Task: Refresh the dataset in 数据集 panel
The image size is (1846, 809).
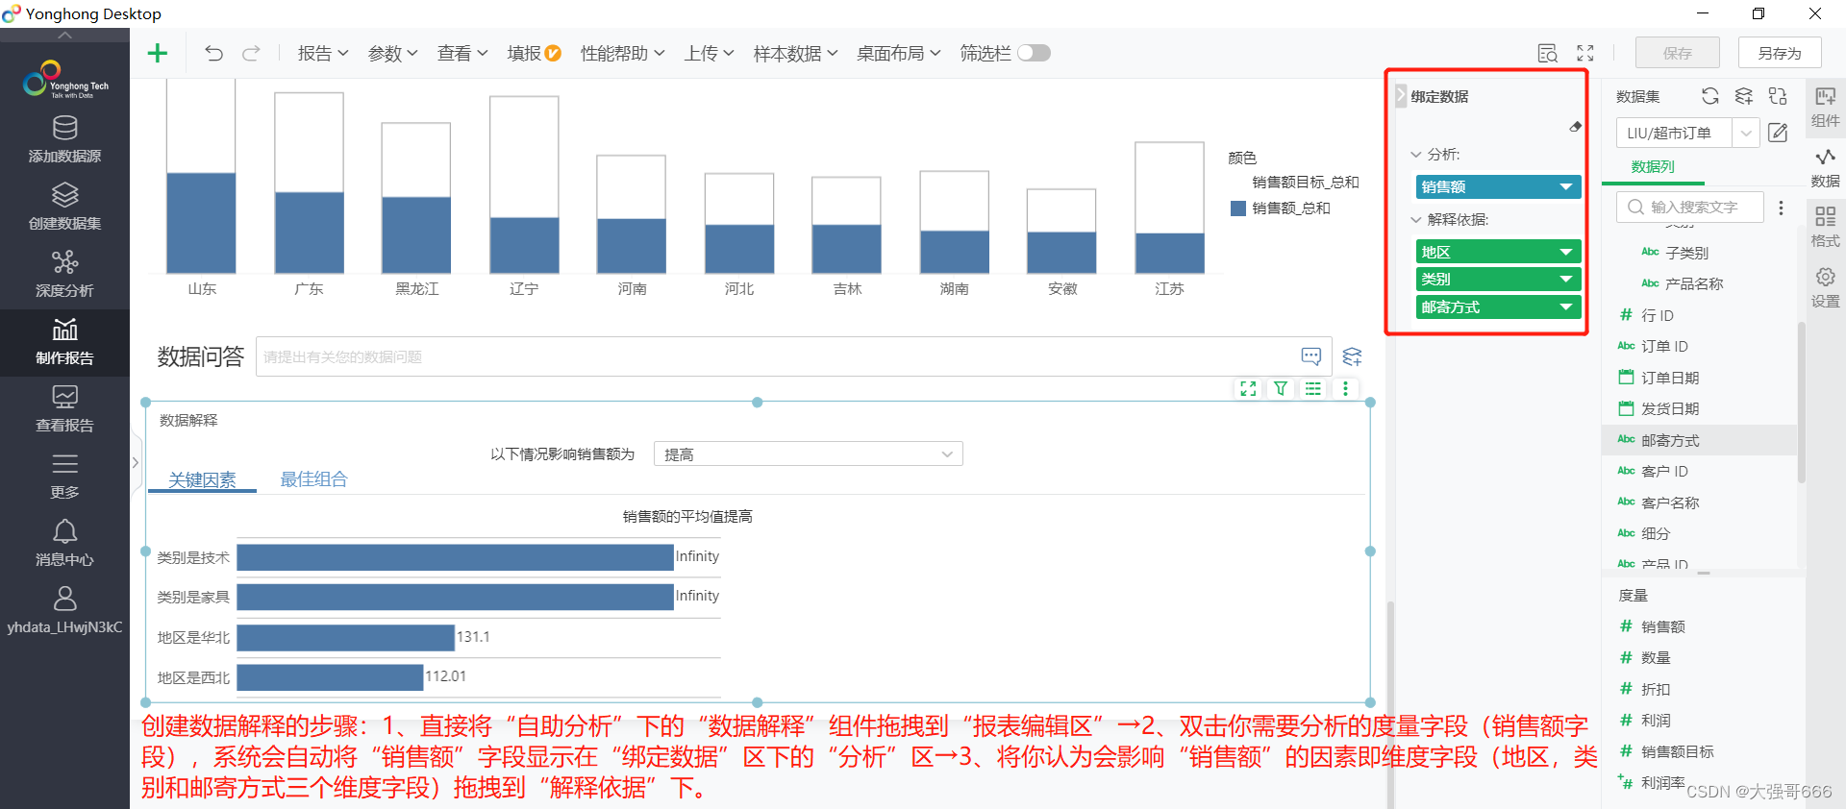Action: tap(1709, 96)
